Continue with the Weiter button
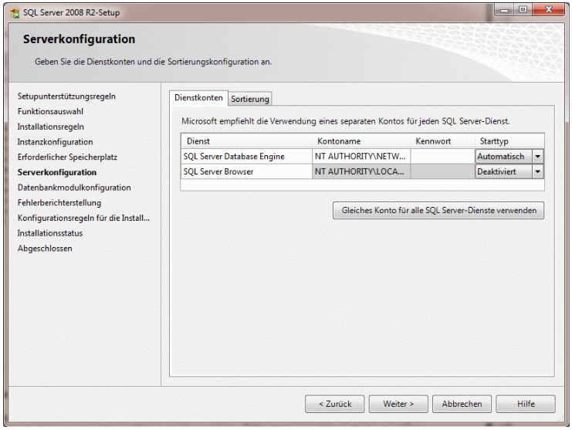Screen dimensions: 572x430 coord(398,404)
